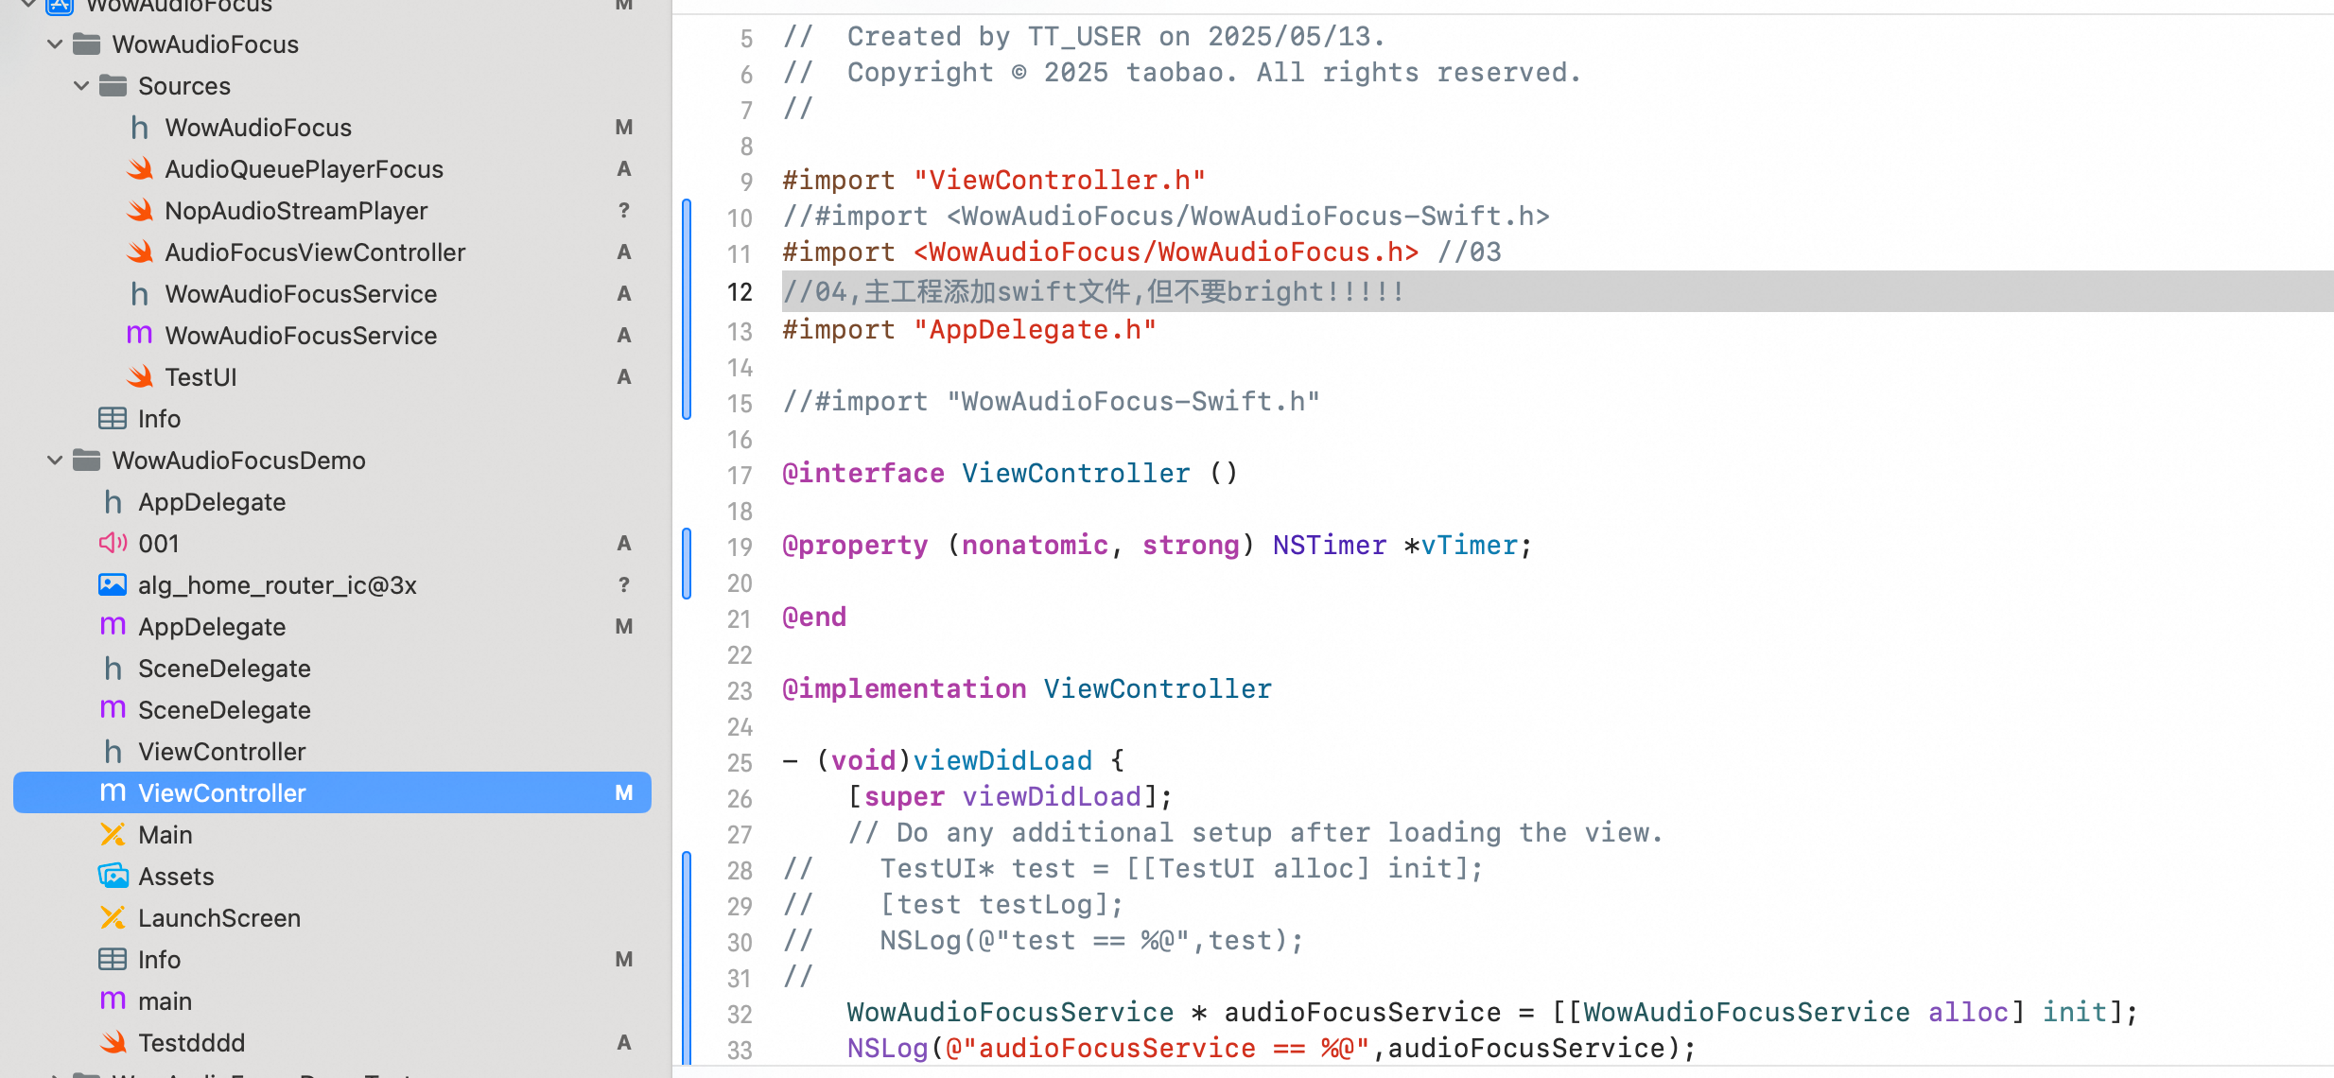Collapse the WowAudioFocusDemo group
This screenshot has height=1078, width=2334.
pos(55,461)
